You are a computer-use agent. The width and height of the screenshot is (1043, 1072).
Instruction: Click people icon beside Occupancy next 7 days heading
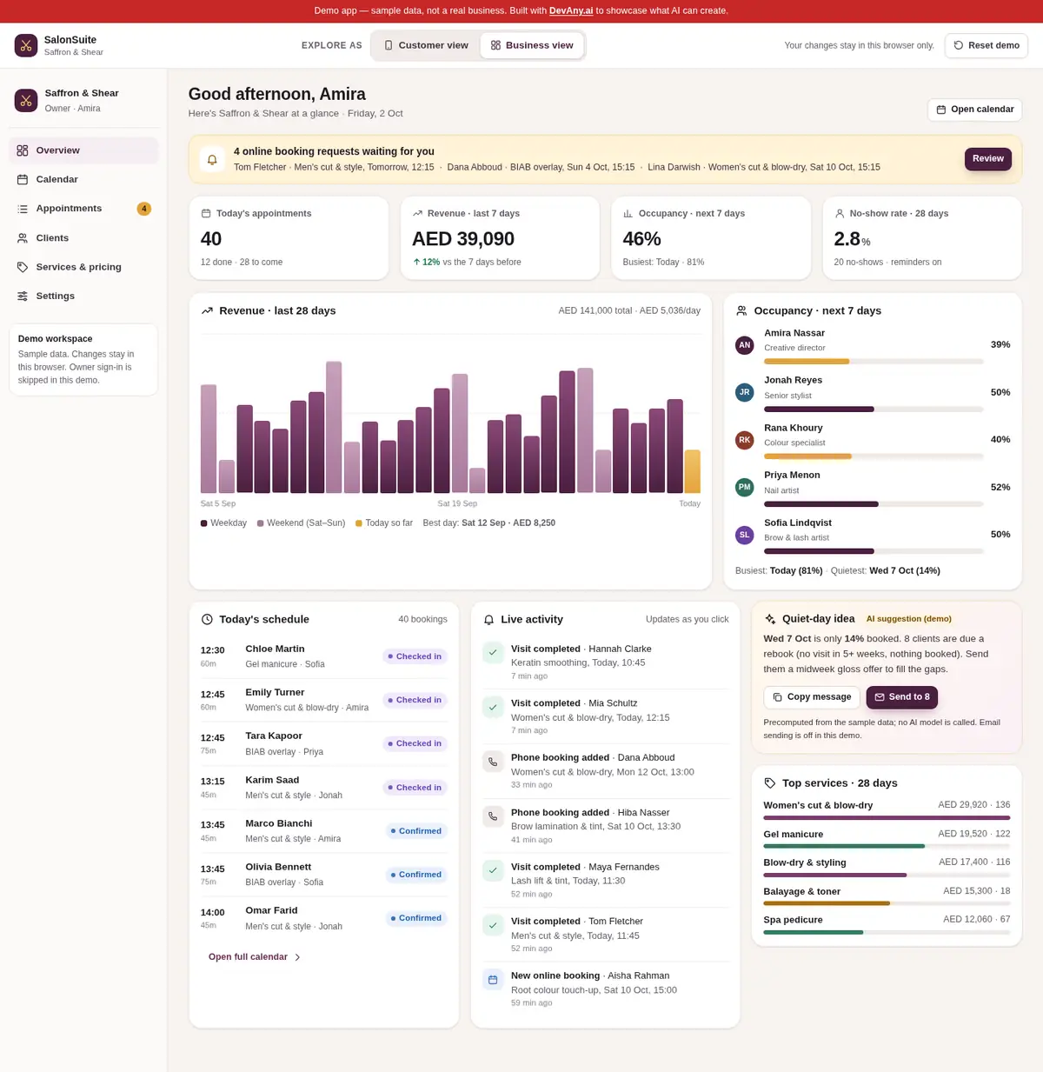pyautogui.click(x=741, y=310)
